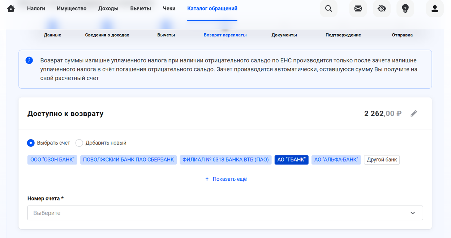Open search with the magnifier icon
Image resolution: width=451 pixels, height=238 pixels.
click(x=328, y=9)
